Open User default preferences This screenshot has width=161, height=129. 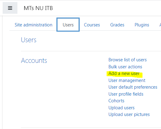(x=133, y=87)
